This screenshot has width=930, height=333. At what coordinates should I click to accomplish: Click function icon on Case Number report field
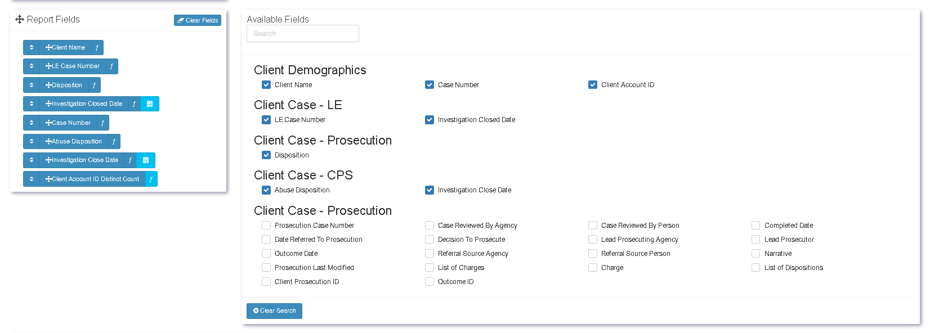click(102, 123)
